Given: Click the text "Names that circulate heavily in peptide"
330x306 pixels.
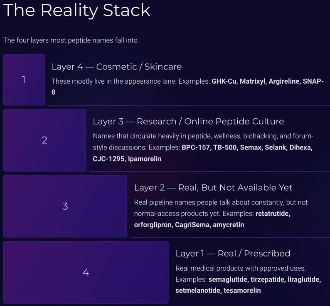Looking at the screenshot, I should tap(152, 136).
